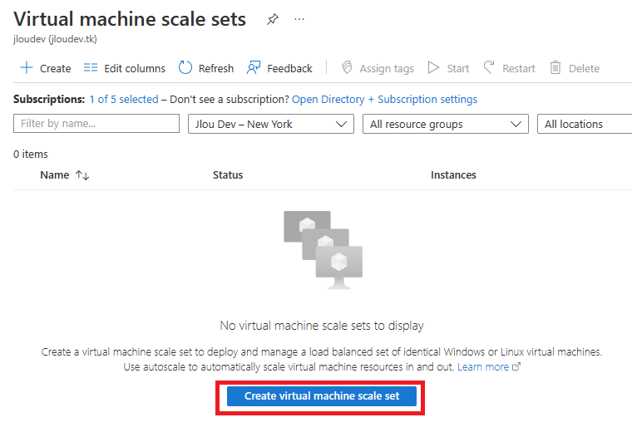Refresh the scale sets list
Image resolution: width=632 pixels, height=437 pixels.
pyautogui.click(x=206, y=68)
